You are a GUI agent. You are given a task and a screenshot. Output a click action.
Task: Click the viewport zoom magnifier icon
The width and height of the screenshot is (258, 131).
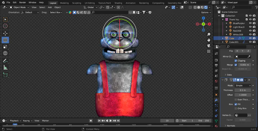(209, 34)
